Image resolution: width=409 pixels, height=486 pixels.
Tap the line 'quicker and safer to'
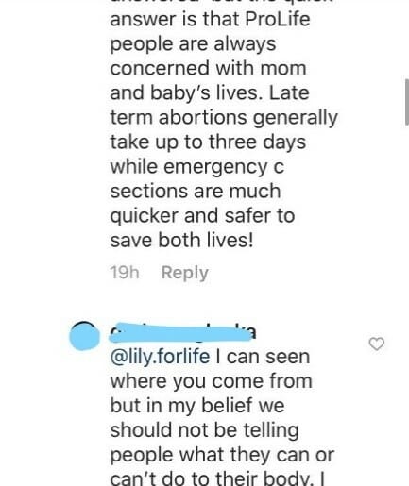[202, 216]
